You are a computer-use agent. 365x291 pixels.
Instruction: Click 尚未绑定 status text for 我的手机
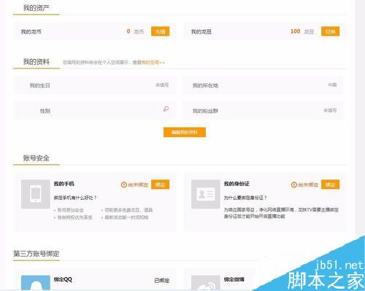point(138,185)
